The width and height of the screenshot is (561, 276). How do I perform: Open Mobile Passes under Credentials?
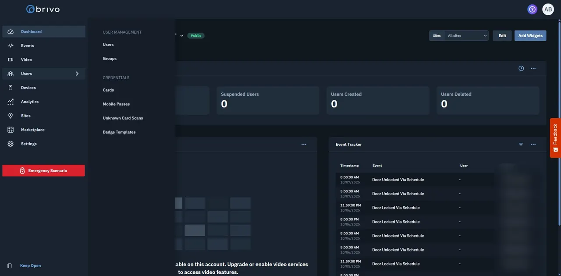(116, 104)
